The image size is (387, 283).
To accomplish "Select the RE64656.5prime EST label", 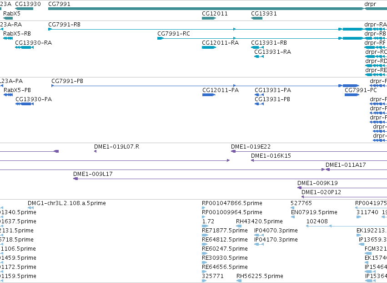I will point(225,267).
